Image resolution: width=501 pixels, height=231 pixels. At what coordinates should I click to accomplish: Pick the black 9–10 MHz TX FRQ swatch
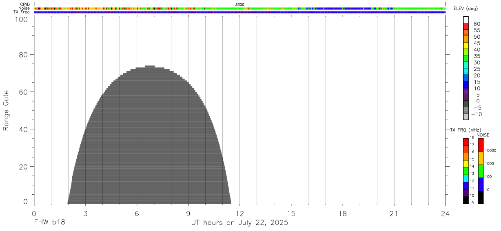tap(466, 200)
